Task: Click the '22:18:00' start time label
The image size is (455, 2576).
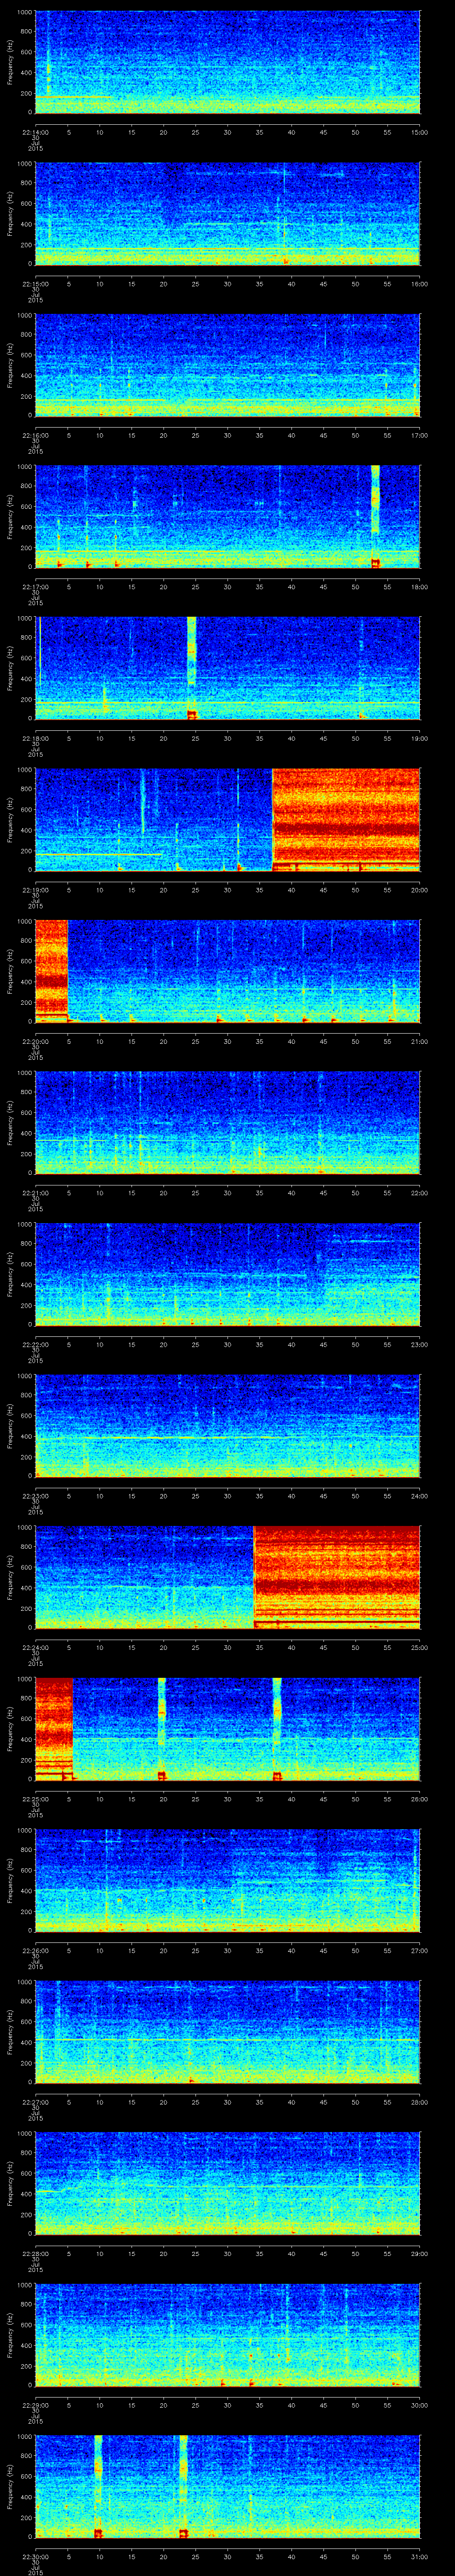Action: (36, 738)
